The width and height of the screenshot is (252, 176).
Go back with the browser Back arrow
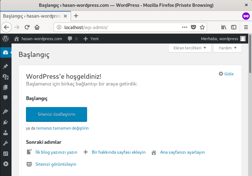click(6, 27)
